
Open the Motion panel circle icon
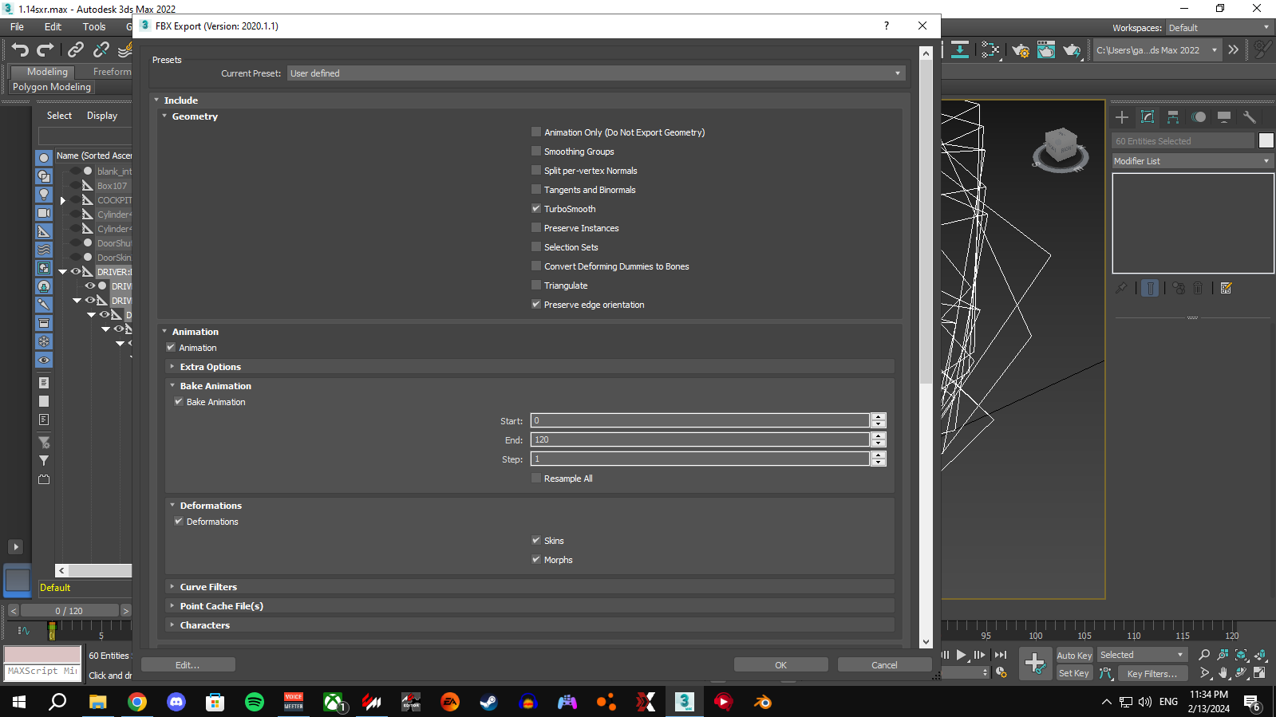(x=1199, y=117)
